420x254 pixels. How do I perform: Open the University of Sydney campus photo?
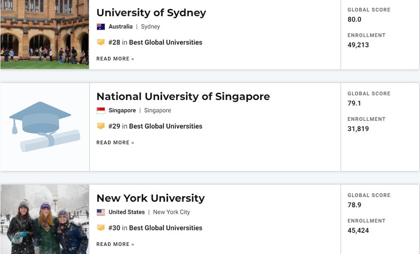[45, 34]
